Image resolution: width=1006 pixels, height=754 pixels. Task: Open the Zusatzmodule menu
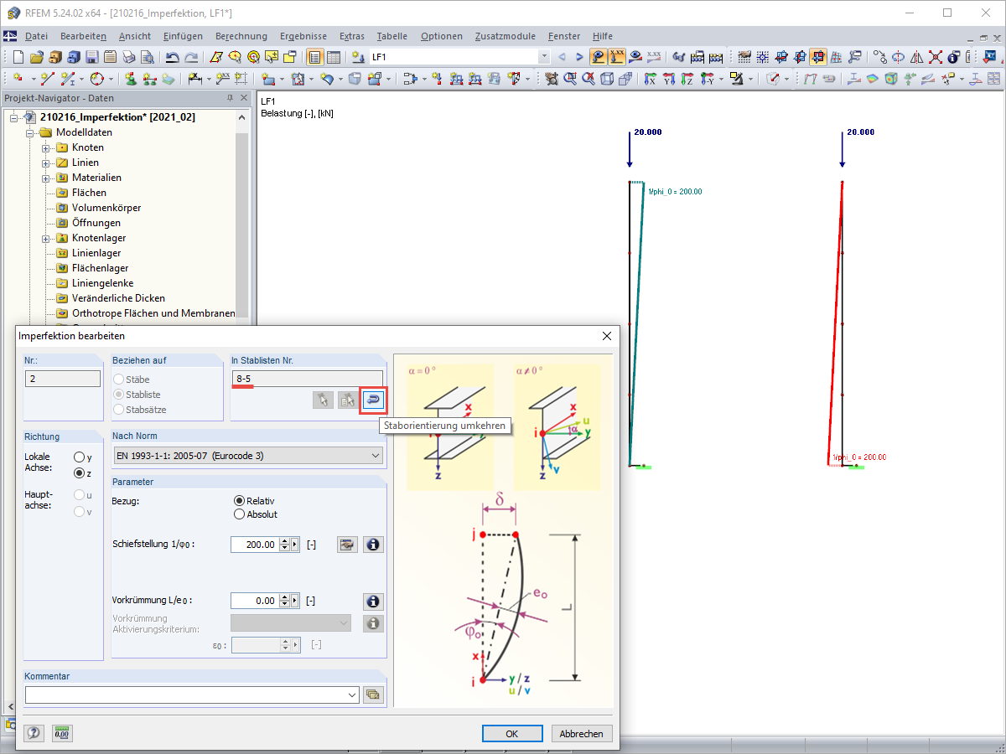(505, 36)
